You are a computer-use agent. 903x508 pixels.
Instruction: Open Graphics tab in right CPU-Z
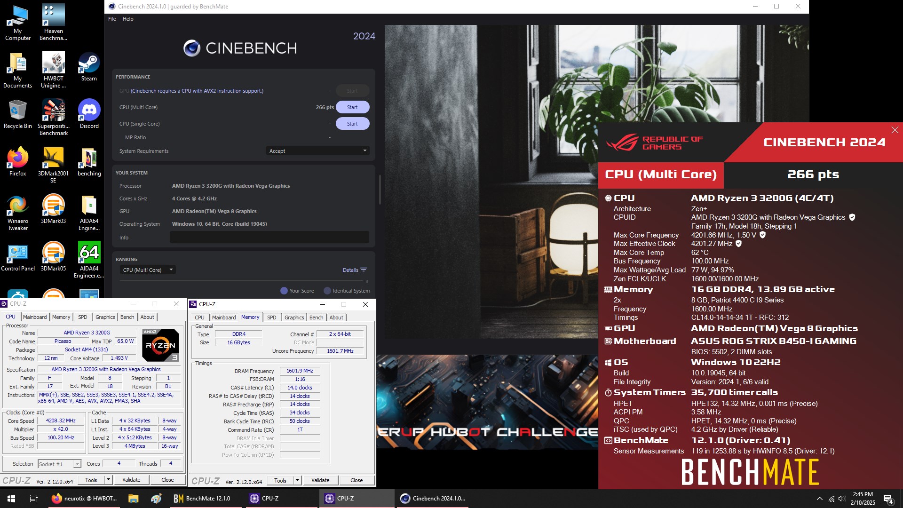pyautogui.click(x=294, y=317)
